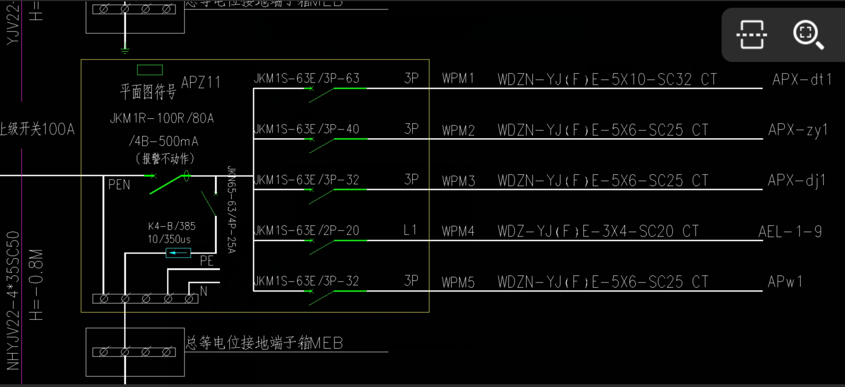Select the WDZ-YJ(F)E-3X4-SC20 CT cable text
This screenshot has width=845, height=387.
point(598,232)
